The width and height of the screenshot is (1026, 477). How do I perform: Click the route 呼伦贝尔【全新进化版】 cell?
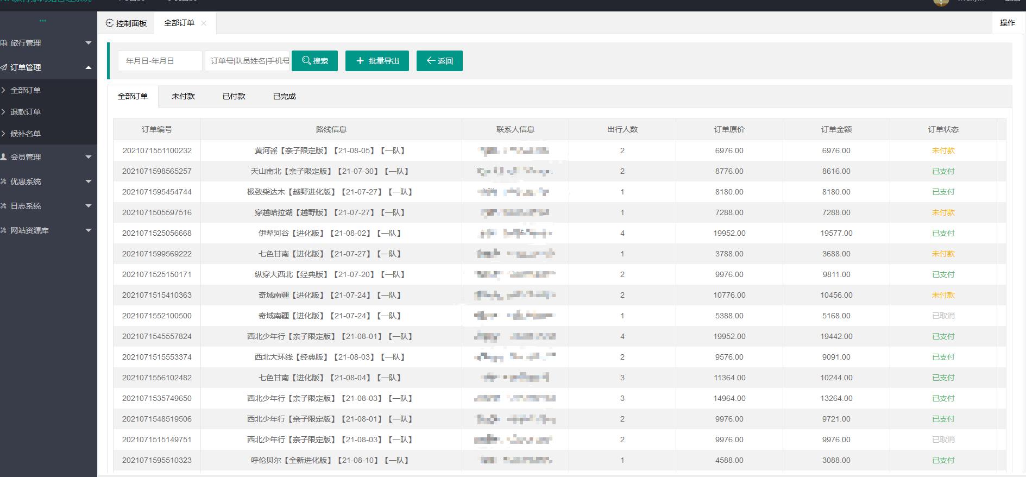tap(331, 460)
